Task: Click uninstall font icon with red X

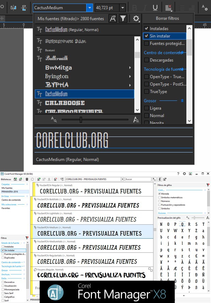Action: 55,179
